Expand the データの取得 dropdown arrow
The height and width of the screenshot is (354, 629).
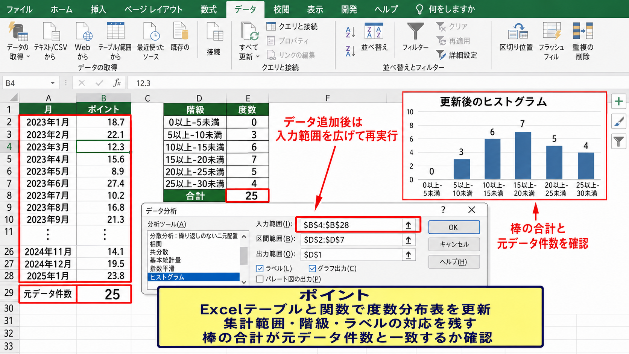pos(28,57)
